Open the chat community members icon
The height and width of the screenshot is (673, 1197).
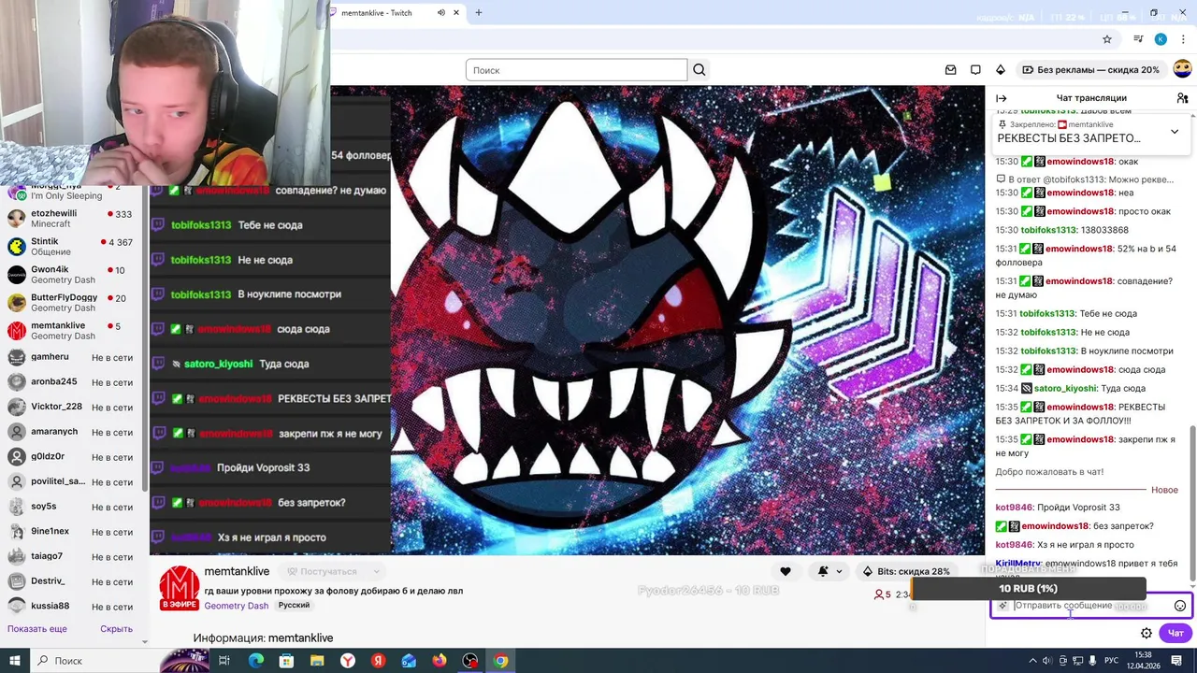pyautogui.click(x=1182, y=98)
